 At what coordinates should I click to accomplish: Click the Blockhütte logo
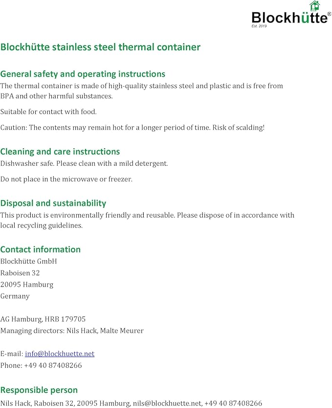click(x=288, y=18)
